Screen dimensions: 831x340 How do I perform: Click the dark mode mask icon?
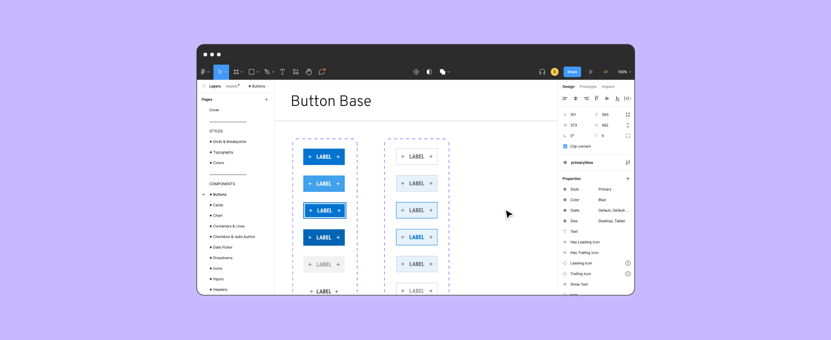tap(429, 72)
